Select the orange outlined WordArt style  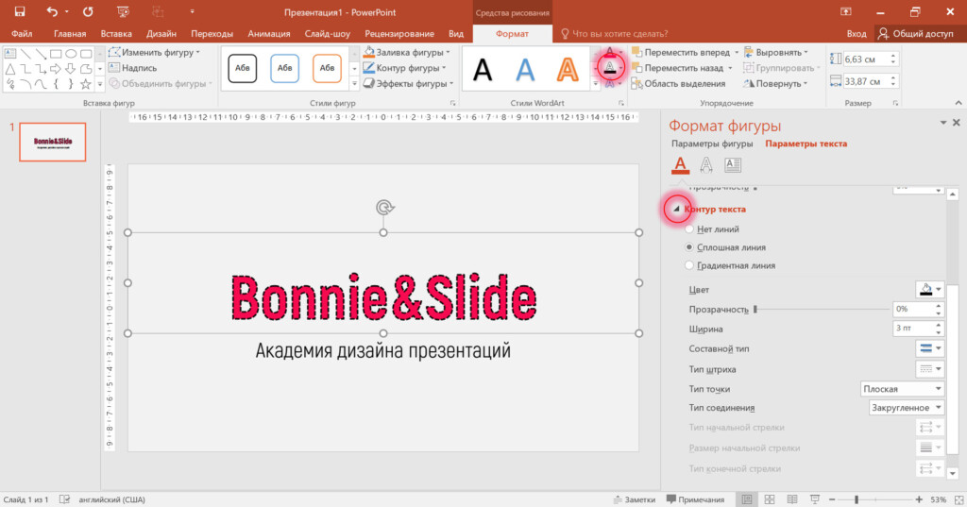tap(568, 69)
